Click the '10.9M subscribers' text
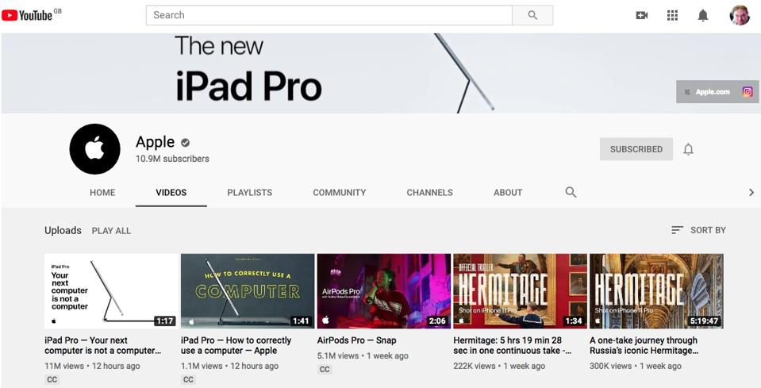761x388 pixels. click(172, 159)
